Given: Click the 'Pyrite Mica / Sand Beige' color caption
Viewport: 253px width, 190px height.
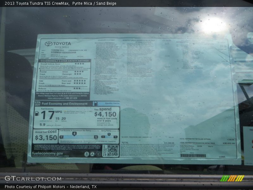Looking at the screenshot, I should pyautogui.click(x=94, y=3).
